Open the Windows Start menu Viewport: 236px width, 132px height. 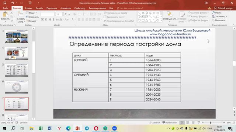pos(4,128)
